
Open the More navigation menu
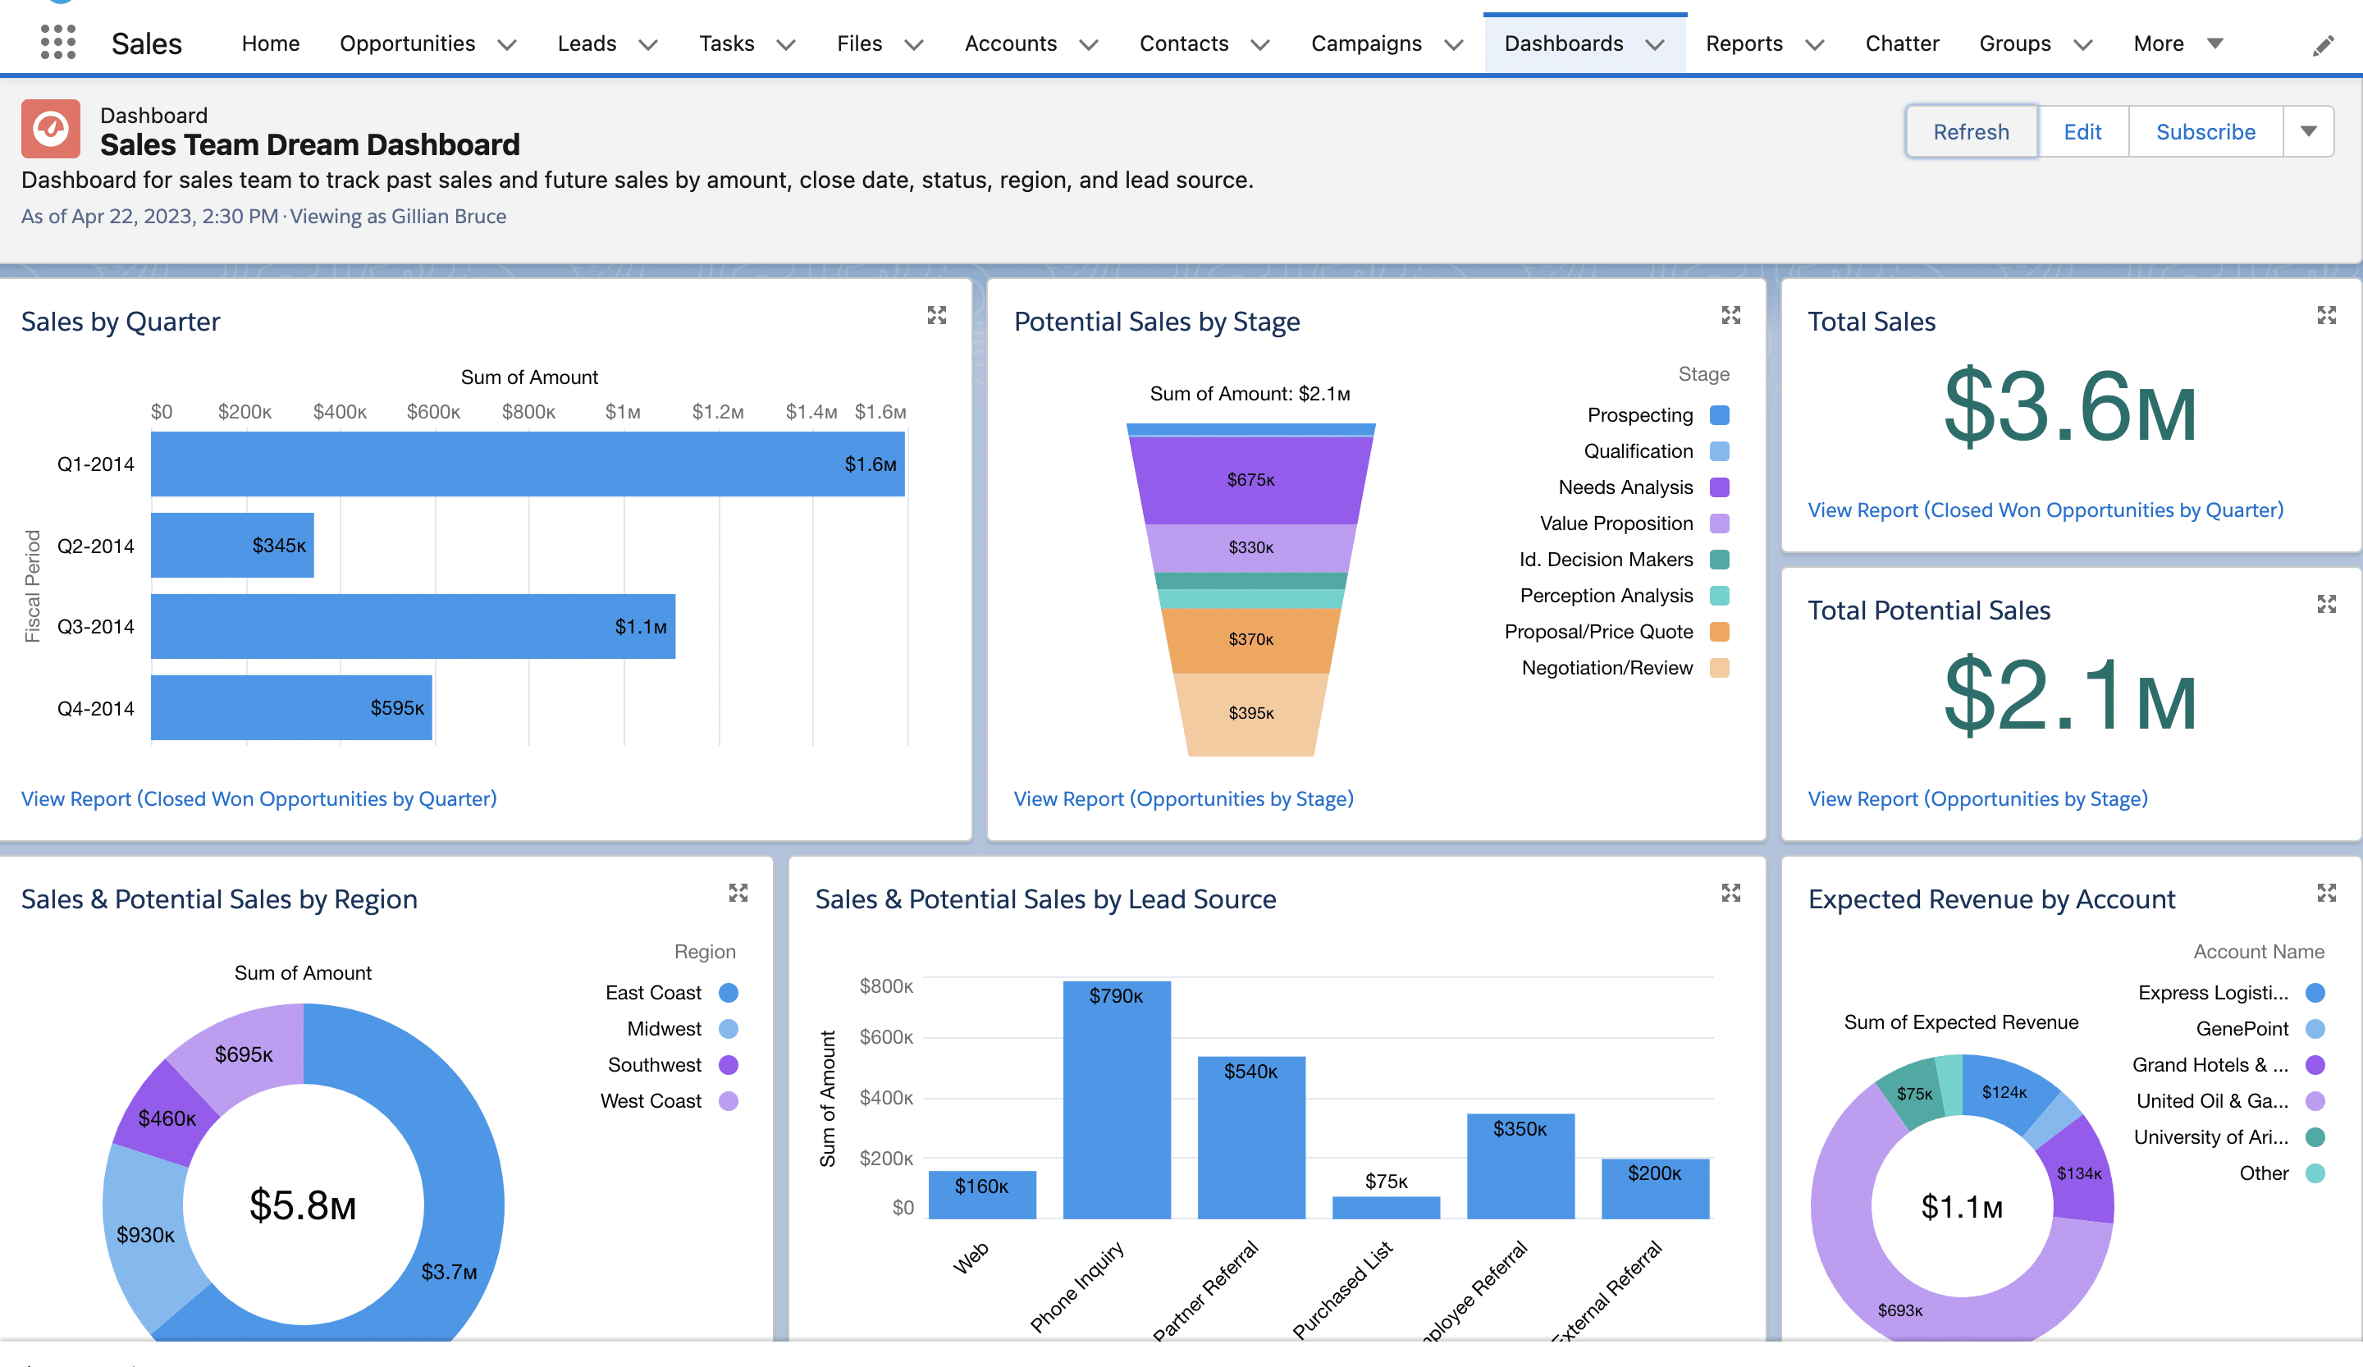(2178, 43)
